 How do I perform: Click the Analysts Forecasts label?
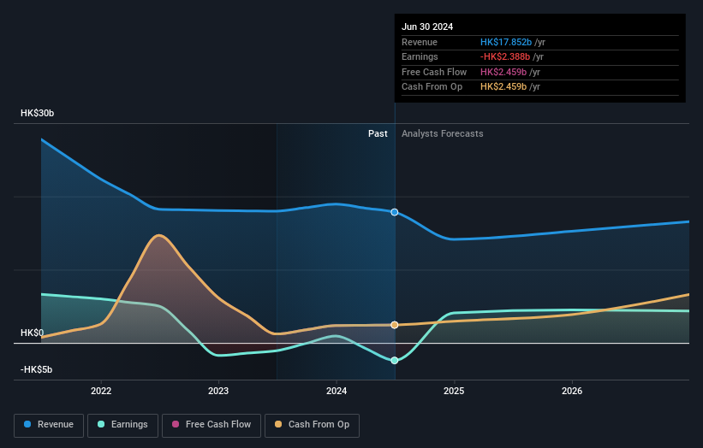coord(443,133)
